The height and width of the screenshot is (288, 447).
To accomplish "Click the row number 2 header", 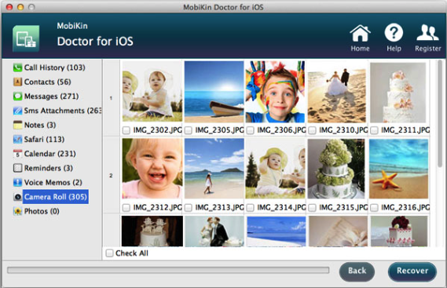I will point(111,176).
